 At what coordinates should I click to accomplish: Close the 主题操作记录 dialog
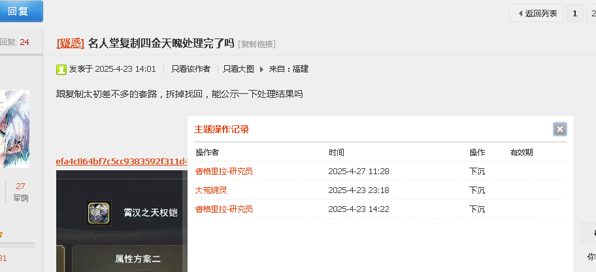(x=559, y=129)
